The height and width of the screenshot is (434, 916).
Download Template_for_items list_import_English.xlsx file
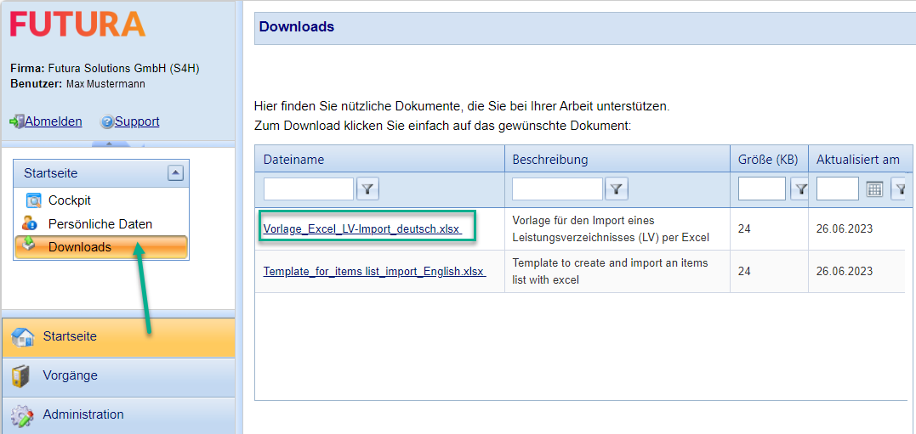click(x=373, y=272)
